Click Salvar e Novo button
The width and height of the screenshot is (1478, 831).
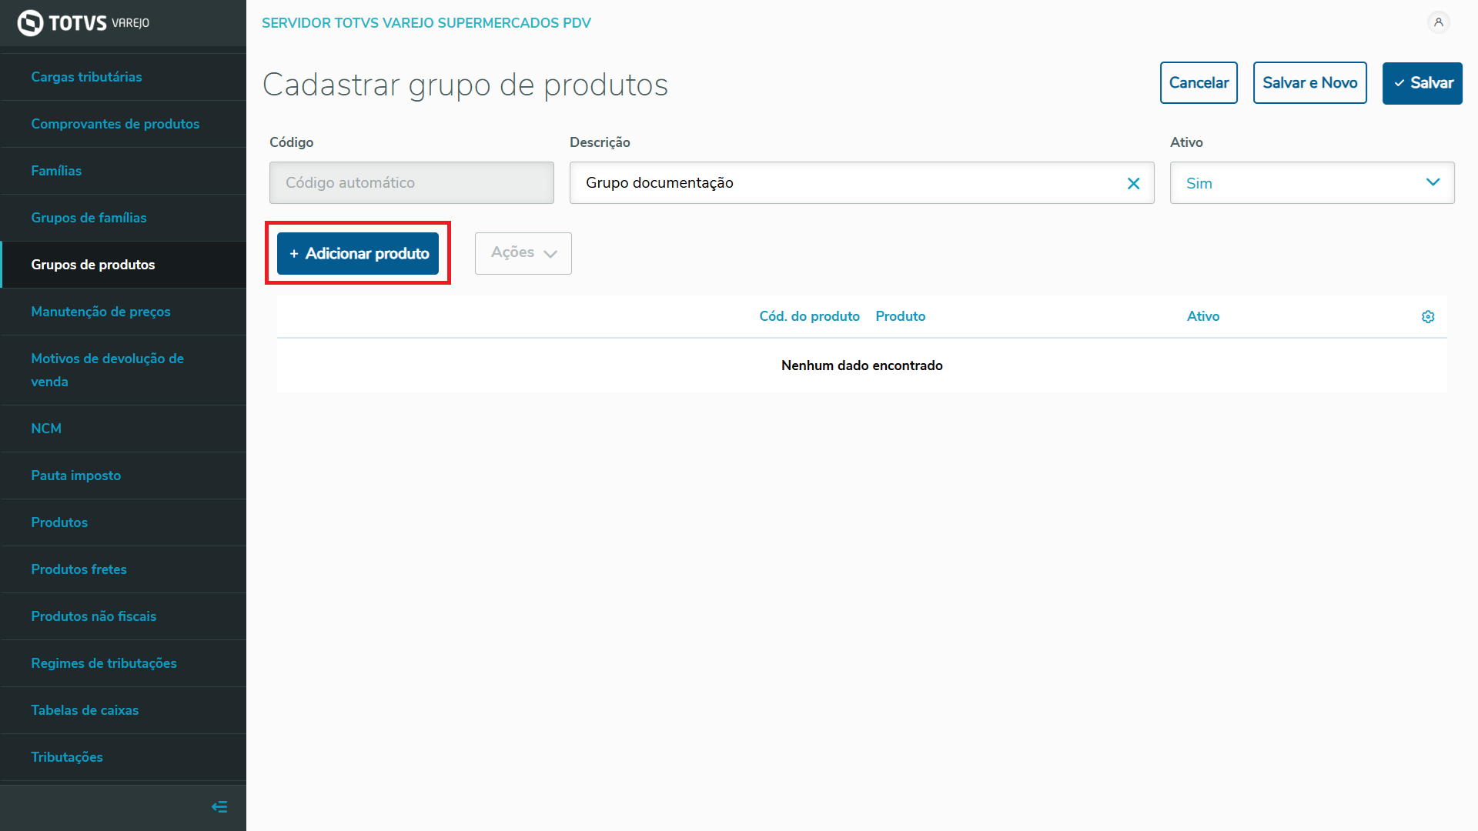pos(1309,83)
